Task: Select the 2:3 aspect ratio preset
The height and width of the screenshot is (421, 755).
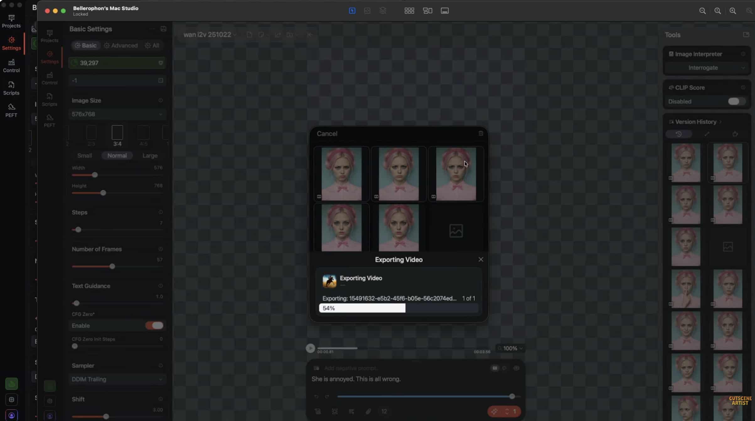Action: [91, 136]
